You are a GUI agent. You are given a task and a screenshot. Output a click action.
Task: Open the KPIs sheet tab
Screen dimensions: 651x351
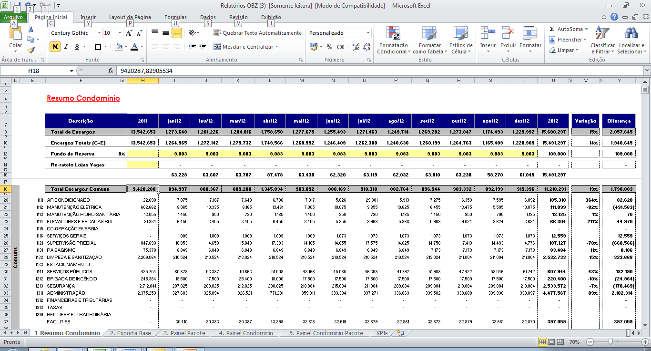coord(382,333)
